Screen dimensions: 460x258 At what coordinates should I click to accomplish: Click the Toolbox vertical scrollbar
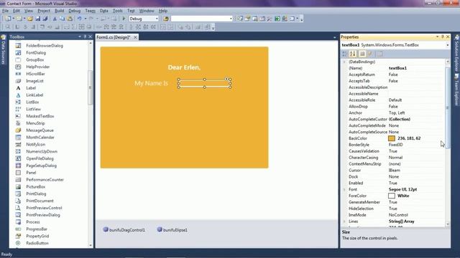[x=91, y=144]
